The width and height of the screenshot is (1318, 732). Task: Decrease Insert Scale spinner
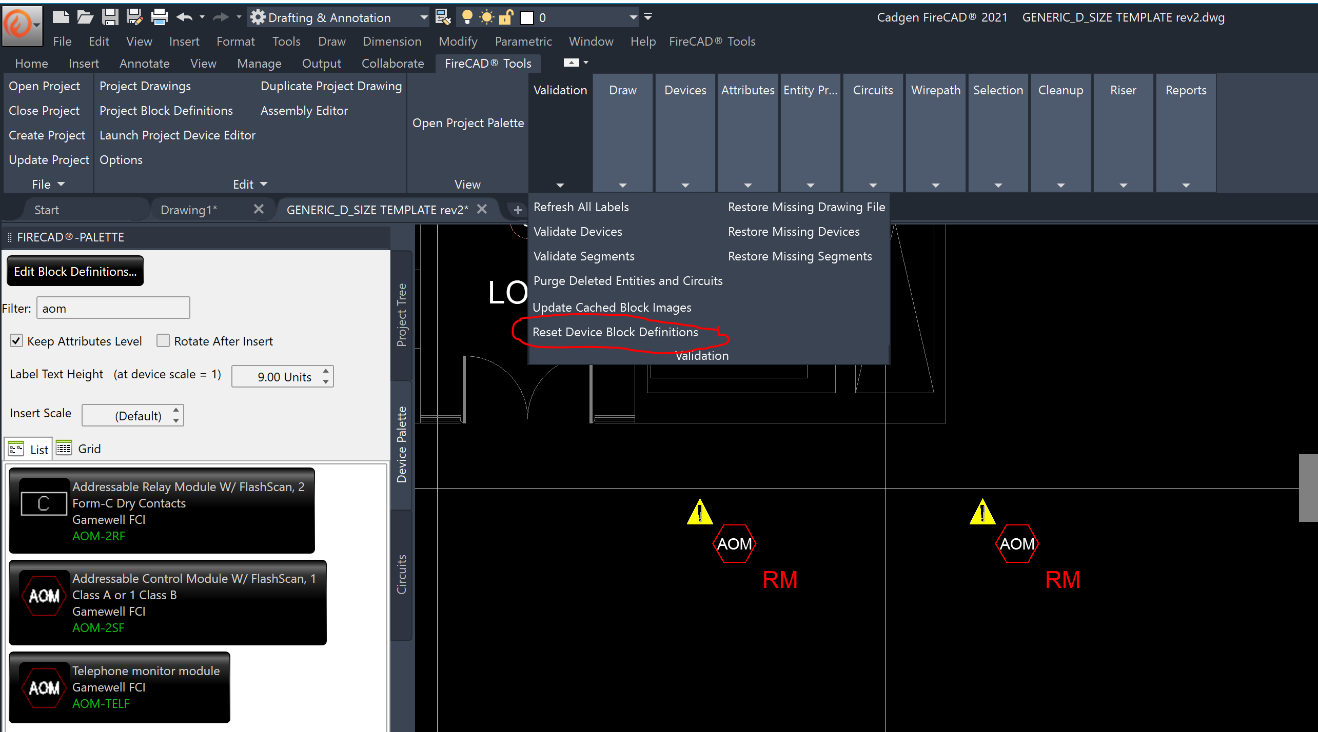(176, 421)
